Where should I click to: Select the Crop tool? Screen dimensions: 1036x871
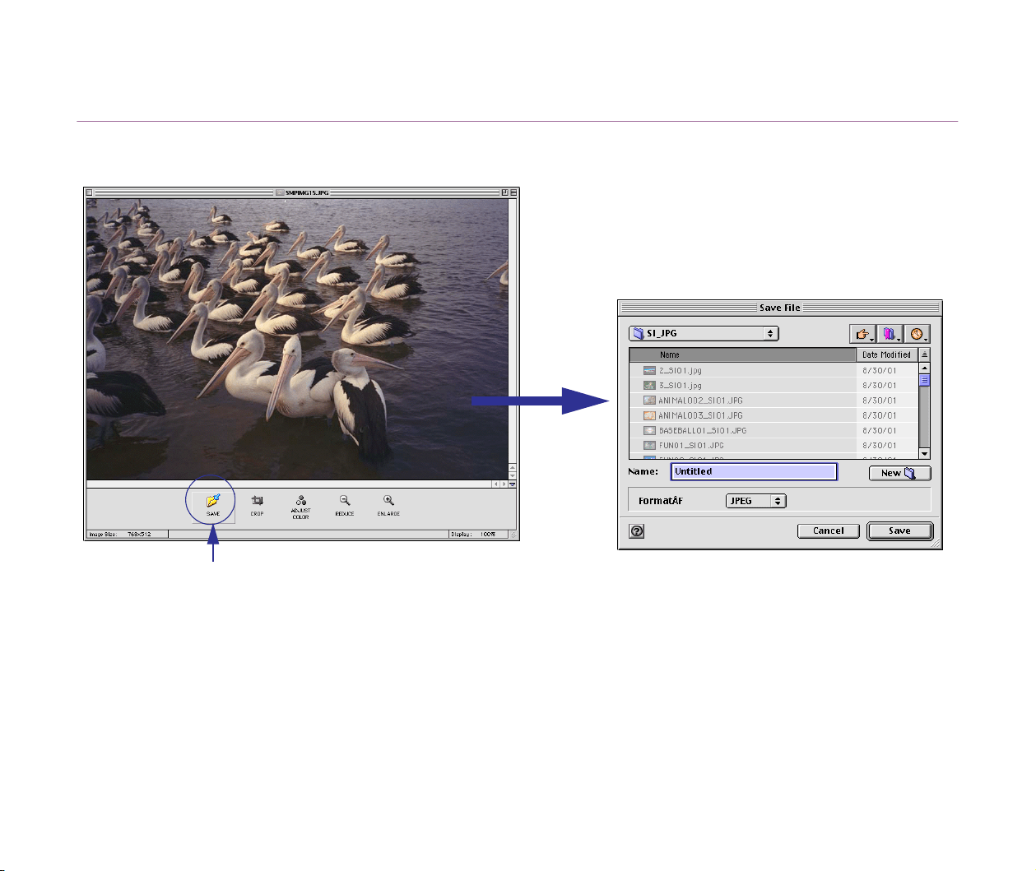tap(257, 505)
